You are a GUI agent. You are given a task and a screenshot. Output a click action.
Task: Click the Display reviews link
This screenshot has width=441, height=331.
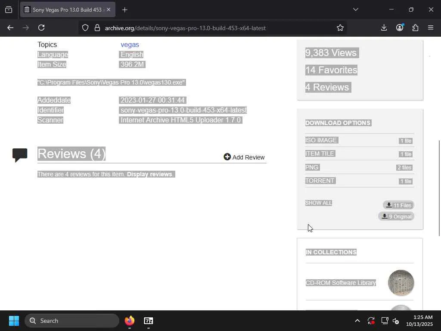[x=149, y=174]
